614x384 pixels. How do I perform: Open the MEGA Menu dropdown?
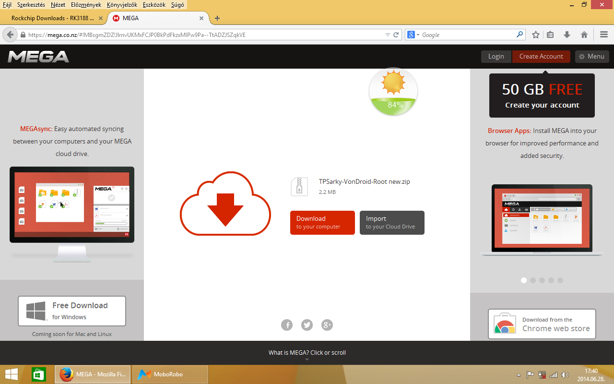[x=592, y=56]
